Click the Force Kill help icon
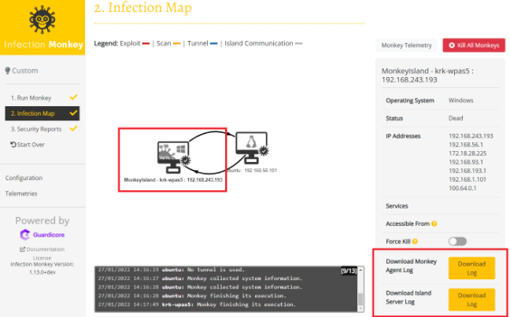The image size is (510, 317). coord(415,241)
